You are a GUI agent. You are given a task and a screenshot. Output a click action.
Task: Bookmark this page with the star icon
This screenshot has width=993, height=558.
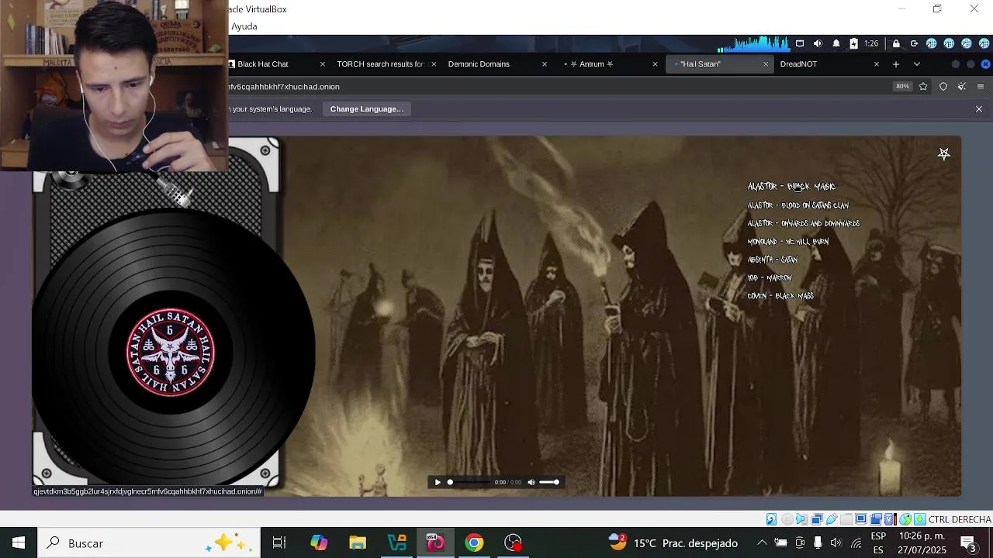pos(923,87)
